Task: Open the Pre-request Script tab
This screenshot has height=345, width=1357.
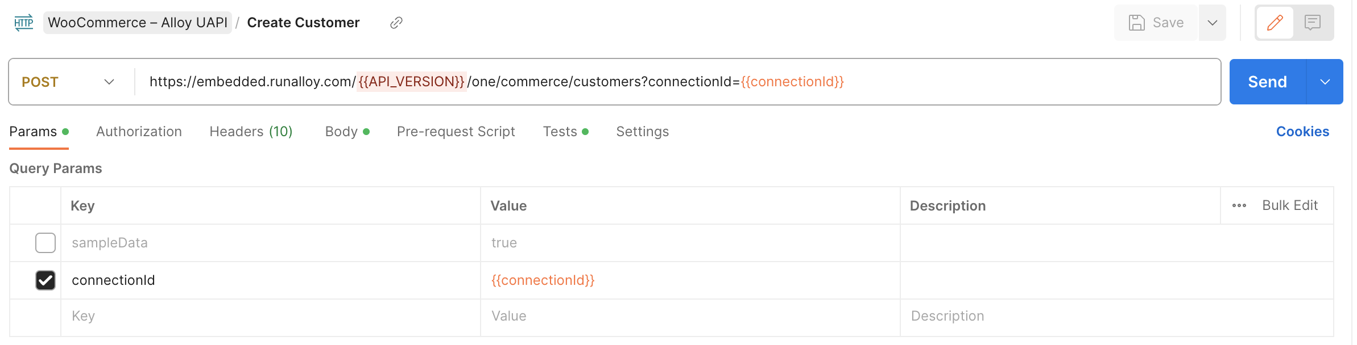Action: click(456, 132)
